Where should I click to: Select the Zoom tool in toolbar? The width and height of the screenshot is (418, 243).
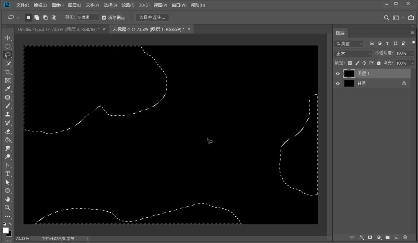click(x=7, y=208)
